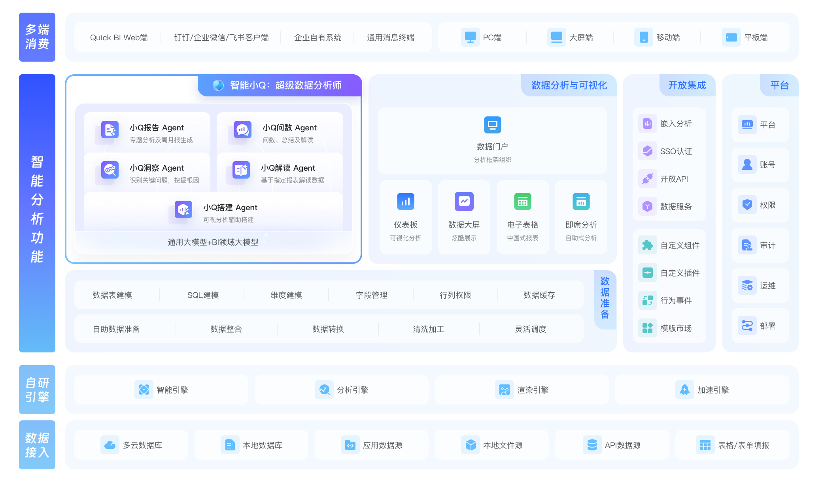This screenshot has height=482, width=824.
Task: Click 企业自有系统 text
Action: tap(318, 38)
